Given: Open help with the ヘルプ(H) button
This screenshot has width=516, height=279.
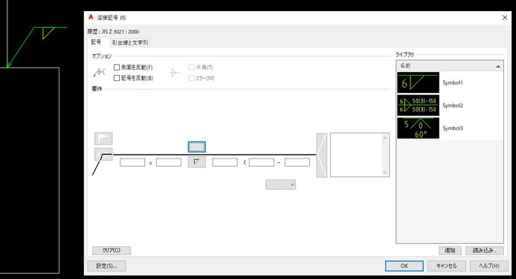Looking at the screenshot, I should click(x=489, y=266).
